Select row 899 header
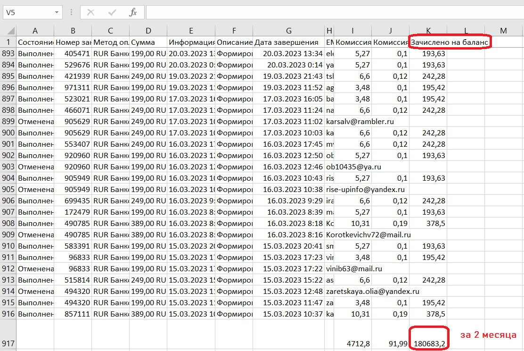524x351 pixels. 8,121
